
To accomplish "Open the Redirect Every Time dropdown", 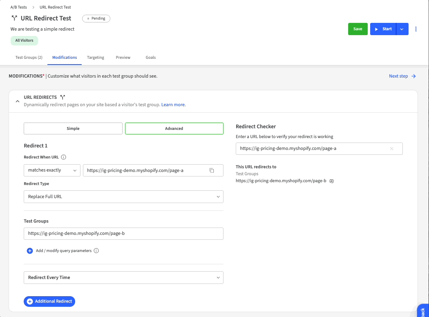I will click(x=123, y=277).
